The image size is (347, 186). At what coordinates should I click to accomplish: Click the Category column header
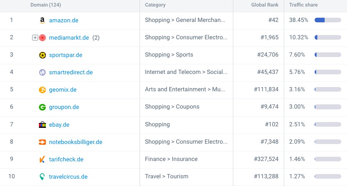pyautogui.click(x=155, y=5)
